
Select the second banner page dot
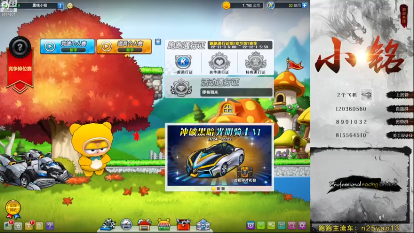(x=218, y=188)
